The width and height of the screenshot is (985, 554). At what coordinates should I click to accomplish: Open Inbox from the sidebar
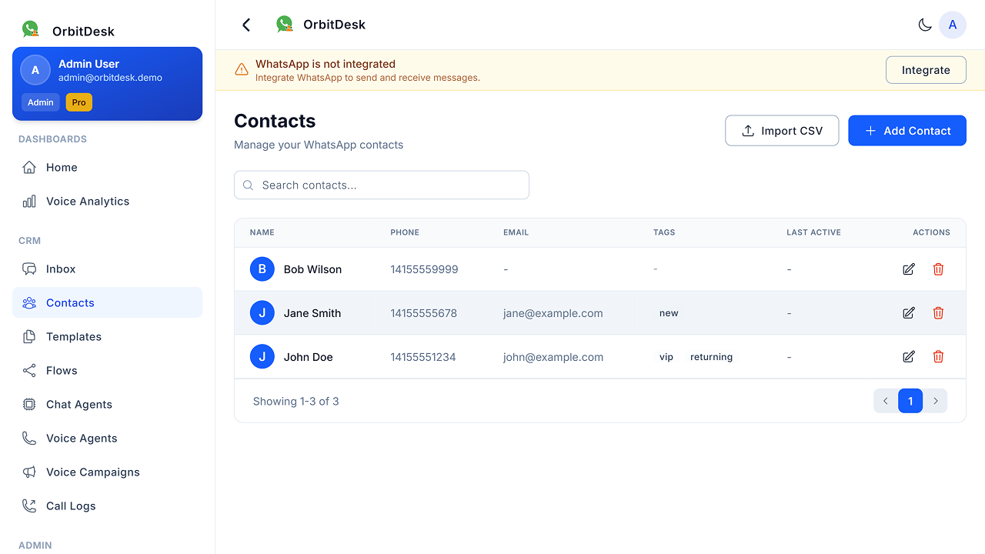[x=61, y=269]
